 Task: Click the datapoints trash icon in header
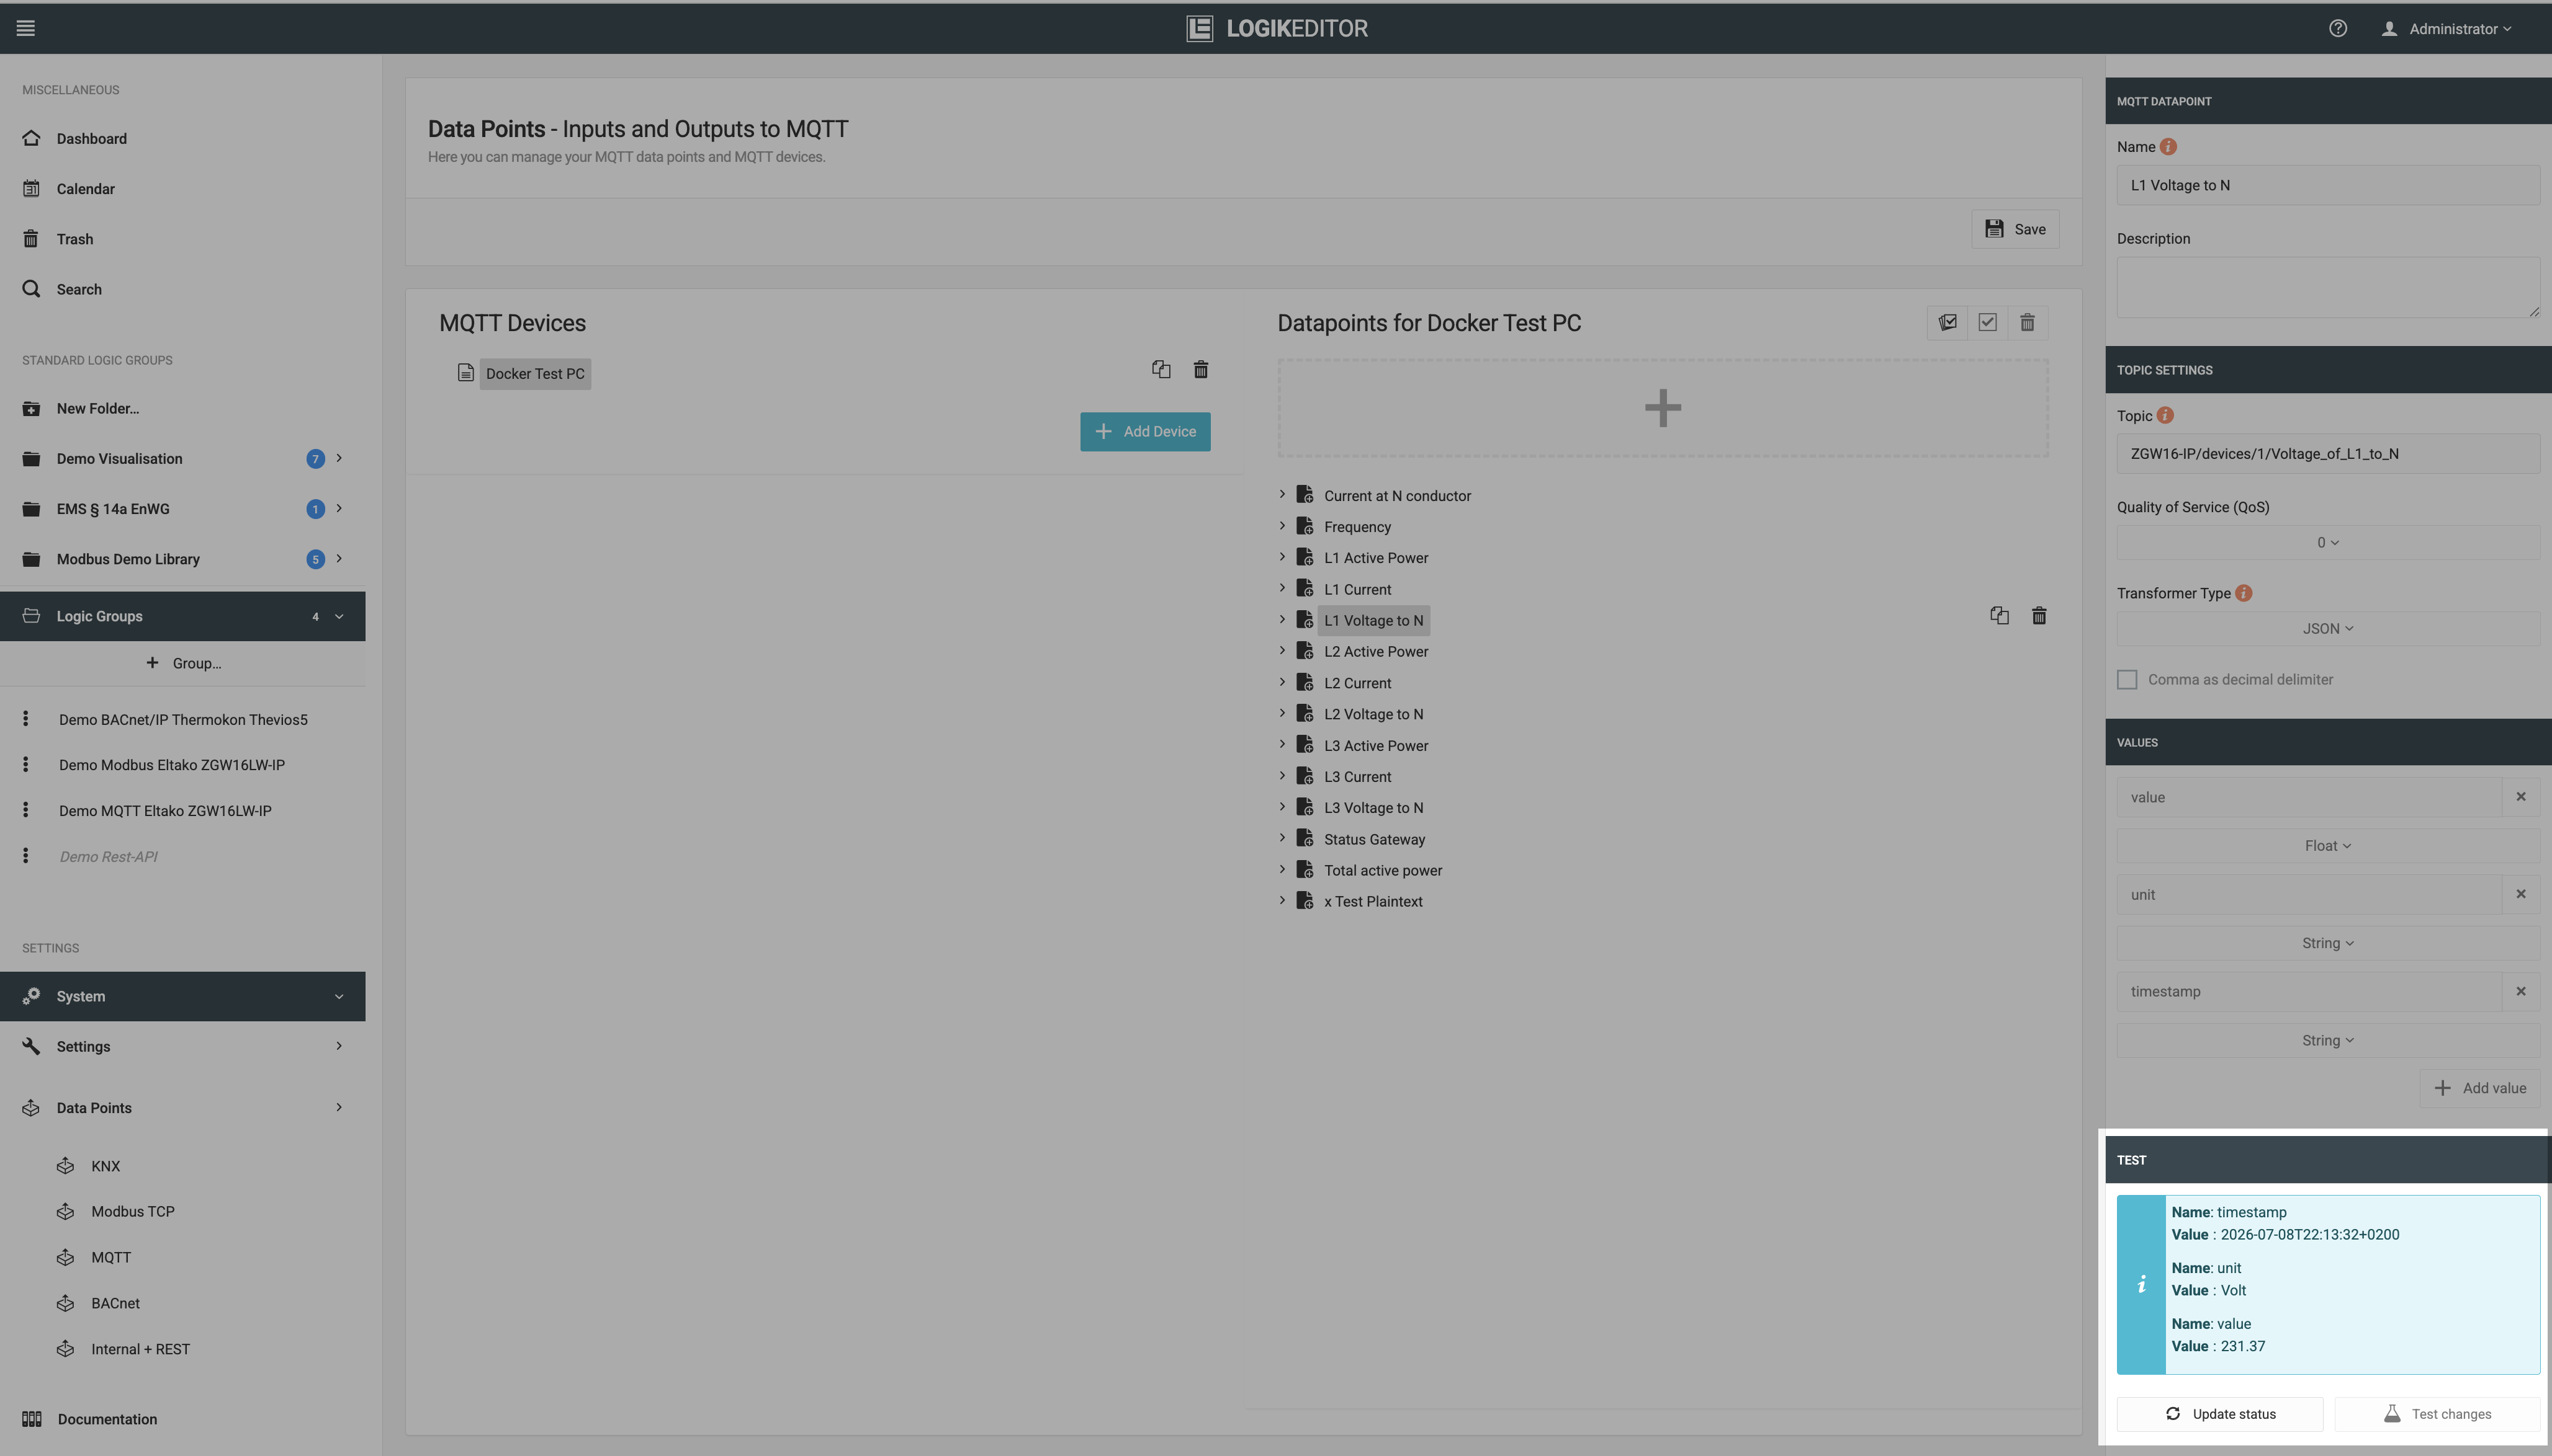pos(2026,323)
